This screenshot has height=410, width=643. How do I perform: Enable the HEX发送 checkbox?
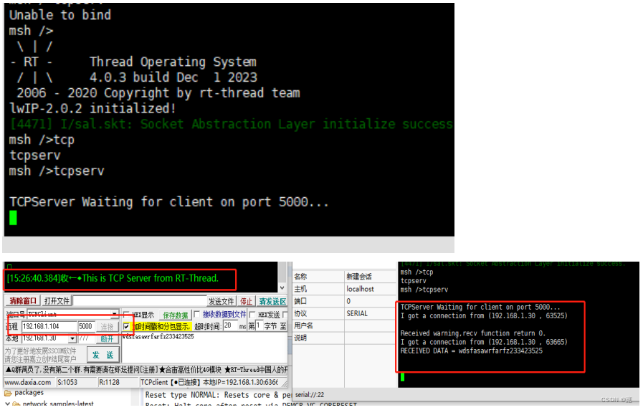point(252,315)
